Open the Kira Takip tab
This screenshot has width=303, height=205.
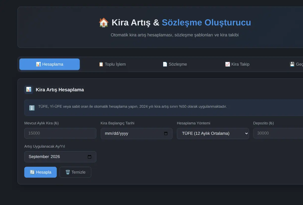[237, 64]
